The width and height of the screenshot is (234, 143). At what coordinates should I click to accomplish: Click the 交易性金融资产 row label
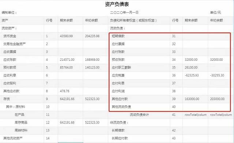click(15, 44)
